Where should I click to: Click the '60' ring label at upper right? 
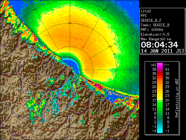coord(105,10)
